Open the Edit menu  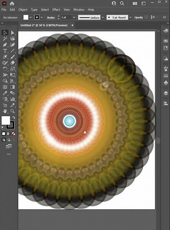[x=12, y=10]
